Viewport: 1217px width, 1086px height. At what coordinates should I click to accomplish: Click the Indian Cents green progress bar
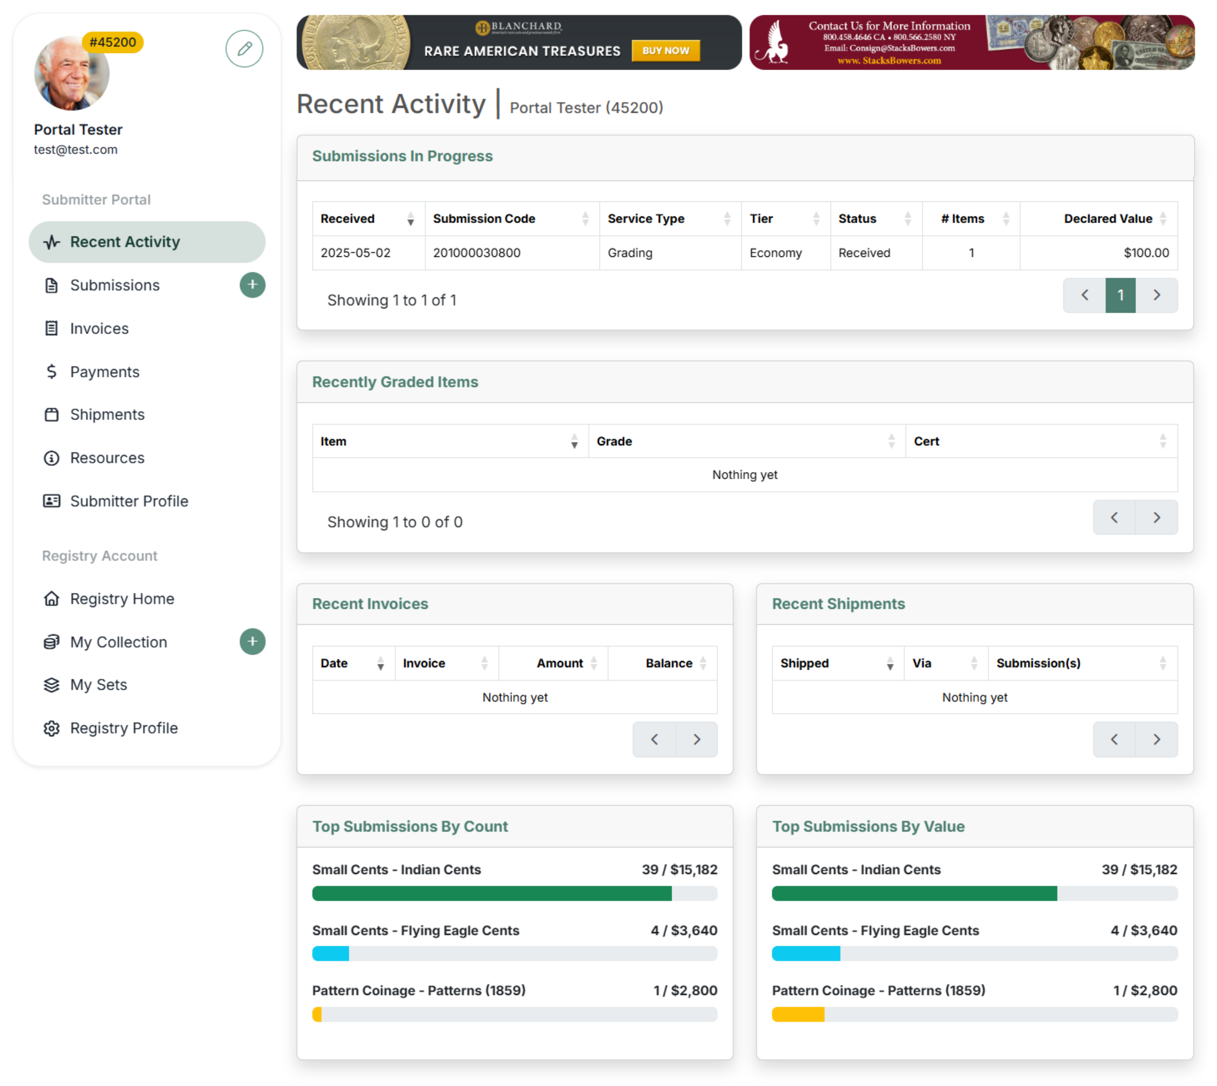[x=492, y=893]
